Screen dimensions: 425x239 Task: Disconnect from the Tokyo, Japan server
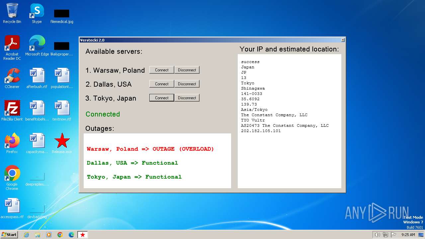click(x=187, y=98)
